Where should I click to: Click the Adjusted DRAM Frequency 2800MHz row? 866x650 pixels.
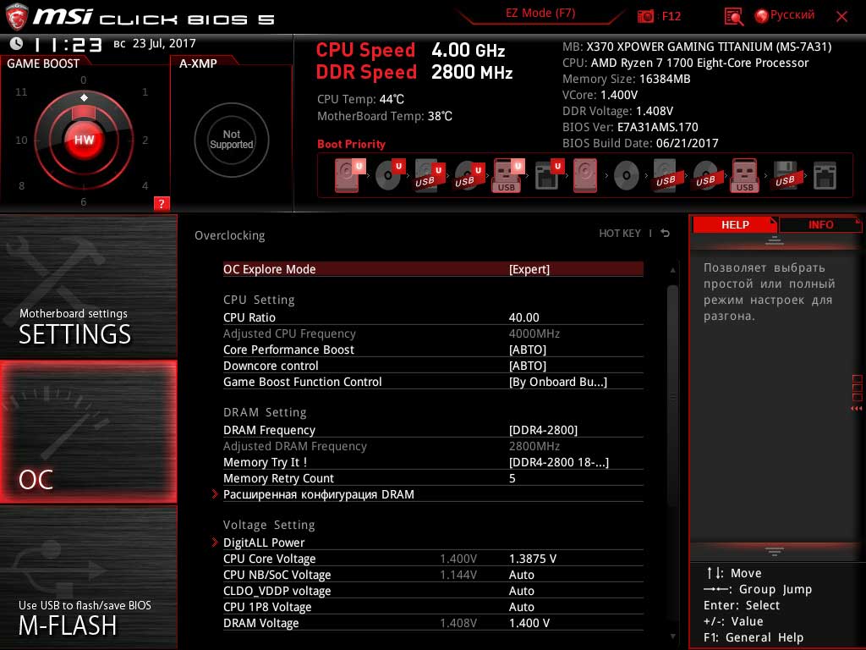tap(433, 446)
